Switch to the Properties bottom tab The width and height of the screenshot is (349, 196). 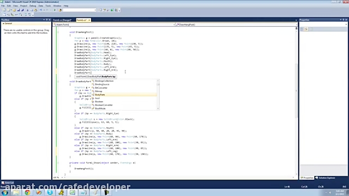[307, 178]
